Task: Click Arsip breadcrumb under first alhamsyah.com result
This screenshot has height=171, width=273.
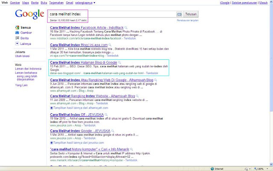Action: [90, 91]
